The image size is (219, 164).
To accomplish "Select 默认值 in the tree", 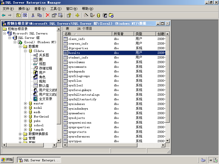I will [44, 86].
